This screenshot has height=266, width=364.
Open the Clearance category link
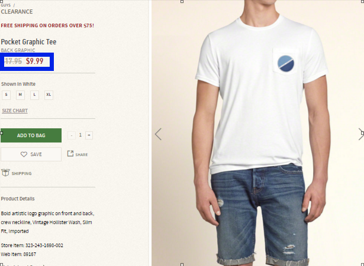(x=17, y=12)
